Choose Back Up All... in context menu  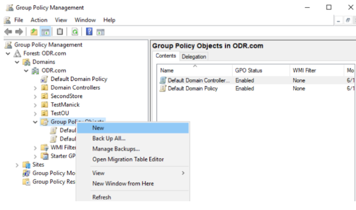pyautogui.click(x=133, y=138)
